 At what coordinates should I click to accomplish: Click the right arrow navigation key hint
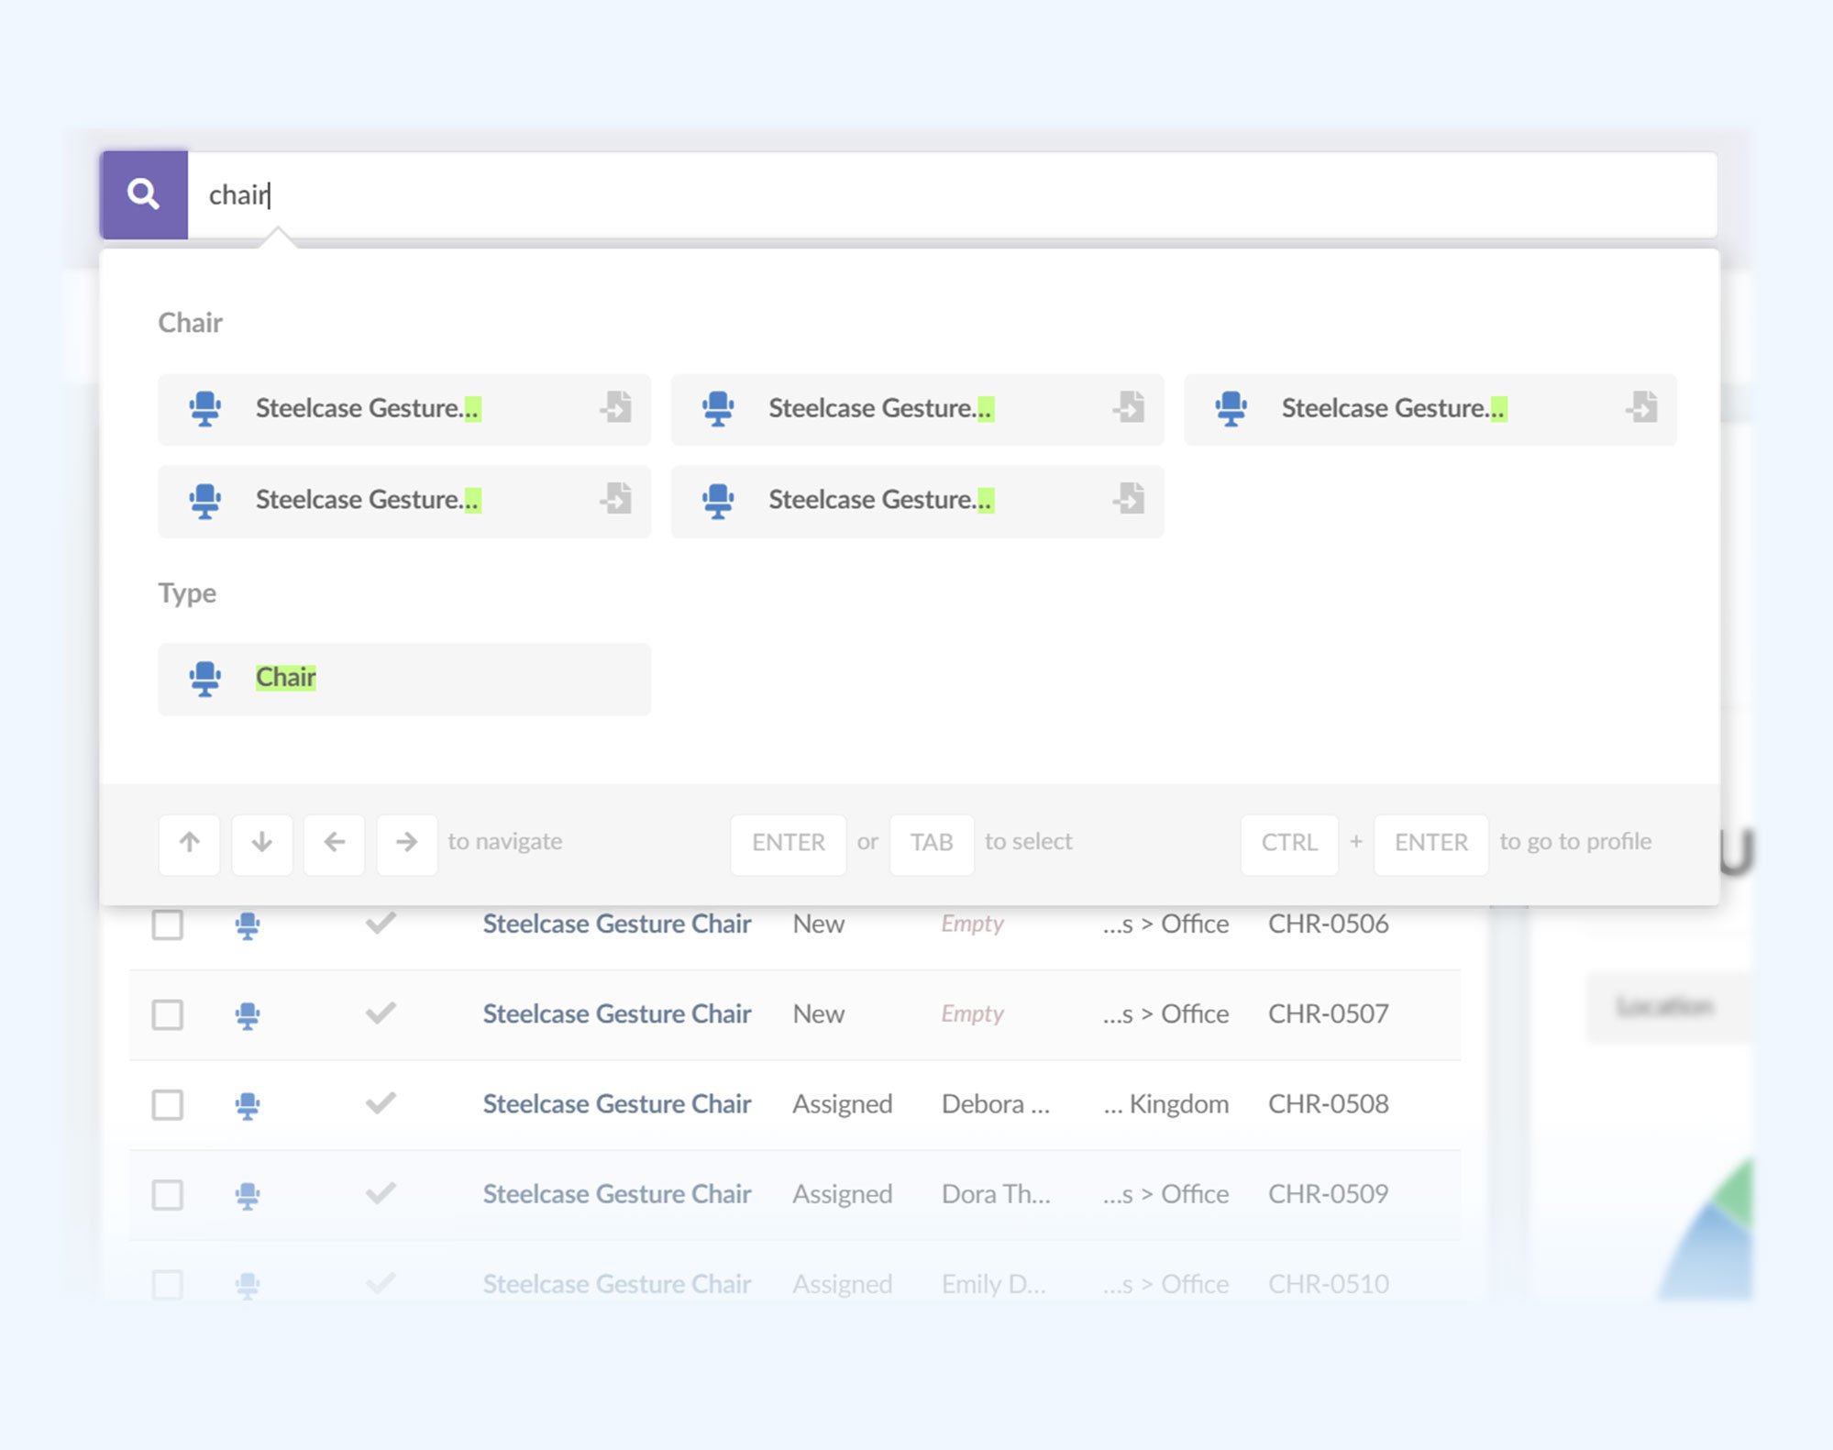[x=406, y=844]
